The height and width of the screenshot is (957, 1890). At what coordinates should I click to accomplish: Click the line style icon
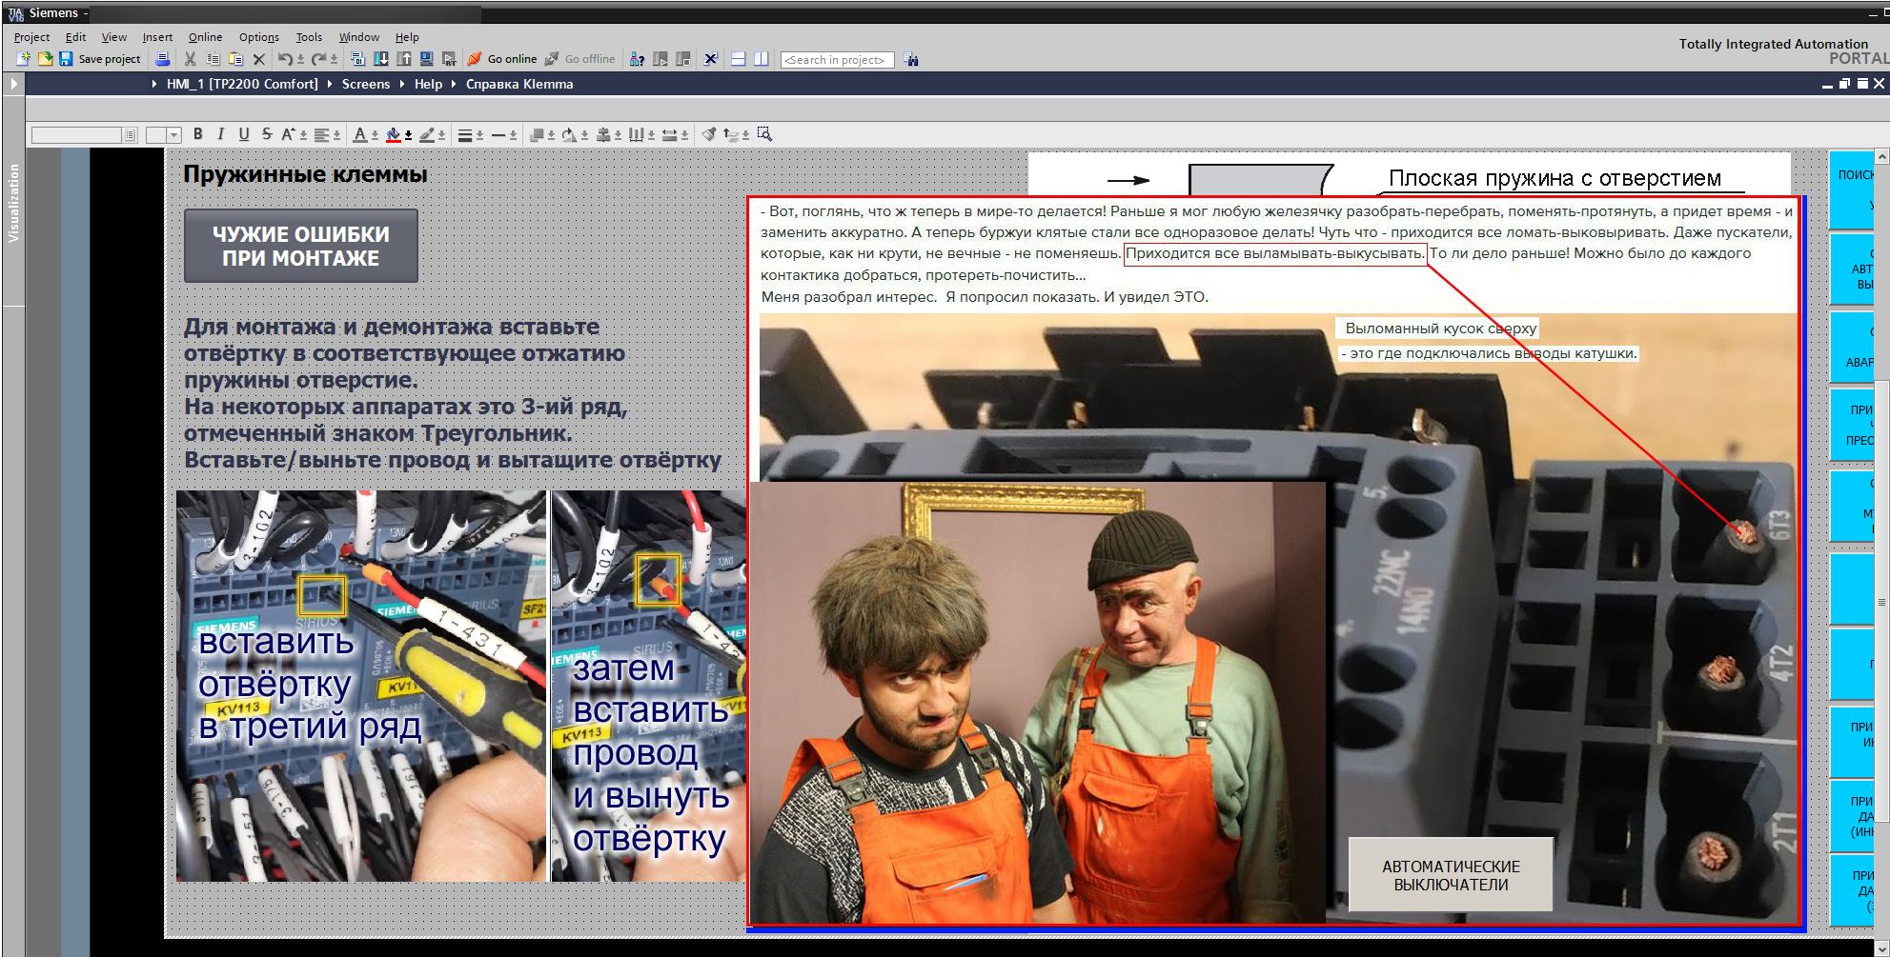click(x=498, y=134)
